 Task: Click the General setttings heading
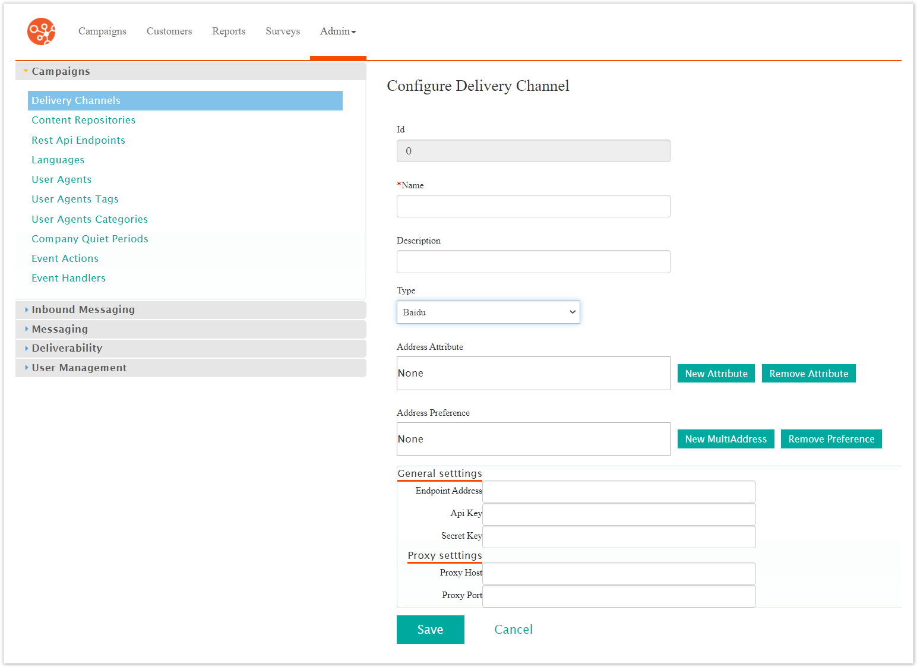click(x=439, y=473)
